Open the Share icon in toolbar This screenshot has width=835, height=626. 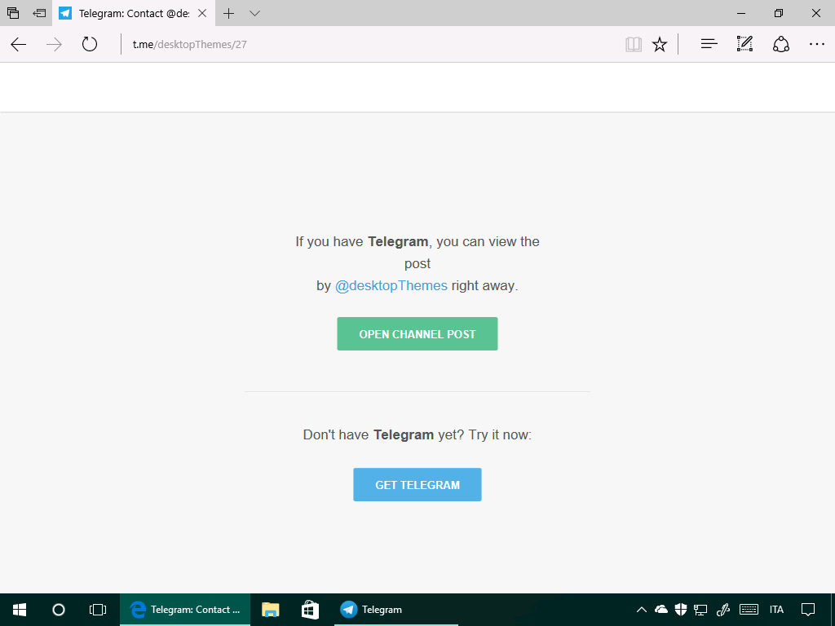pos(780,44)
